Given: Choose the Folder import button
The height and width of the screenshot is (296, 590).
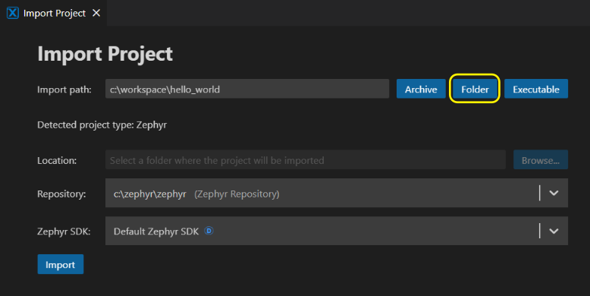Looking at the screenshot, I should pyautogui.click(x=475, y=89).
